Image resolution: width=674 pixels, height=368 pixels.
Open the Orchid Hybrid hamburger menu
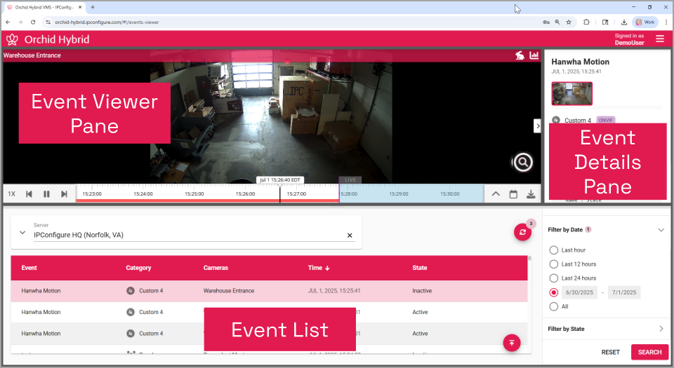(660, 39)
